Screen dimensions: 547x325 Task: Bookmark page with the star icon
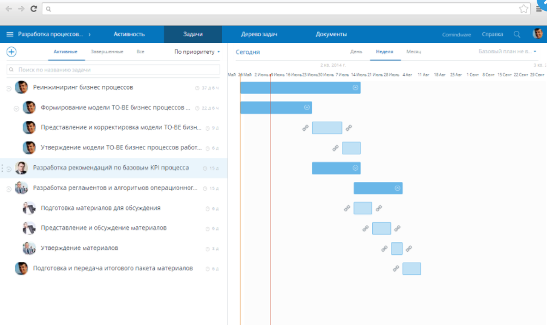pos(523,8)
